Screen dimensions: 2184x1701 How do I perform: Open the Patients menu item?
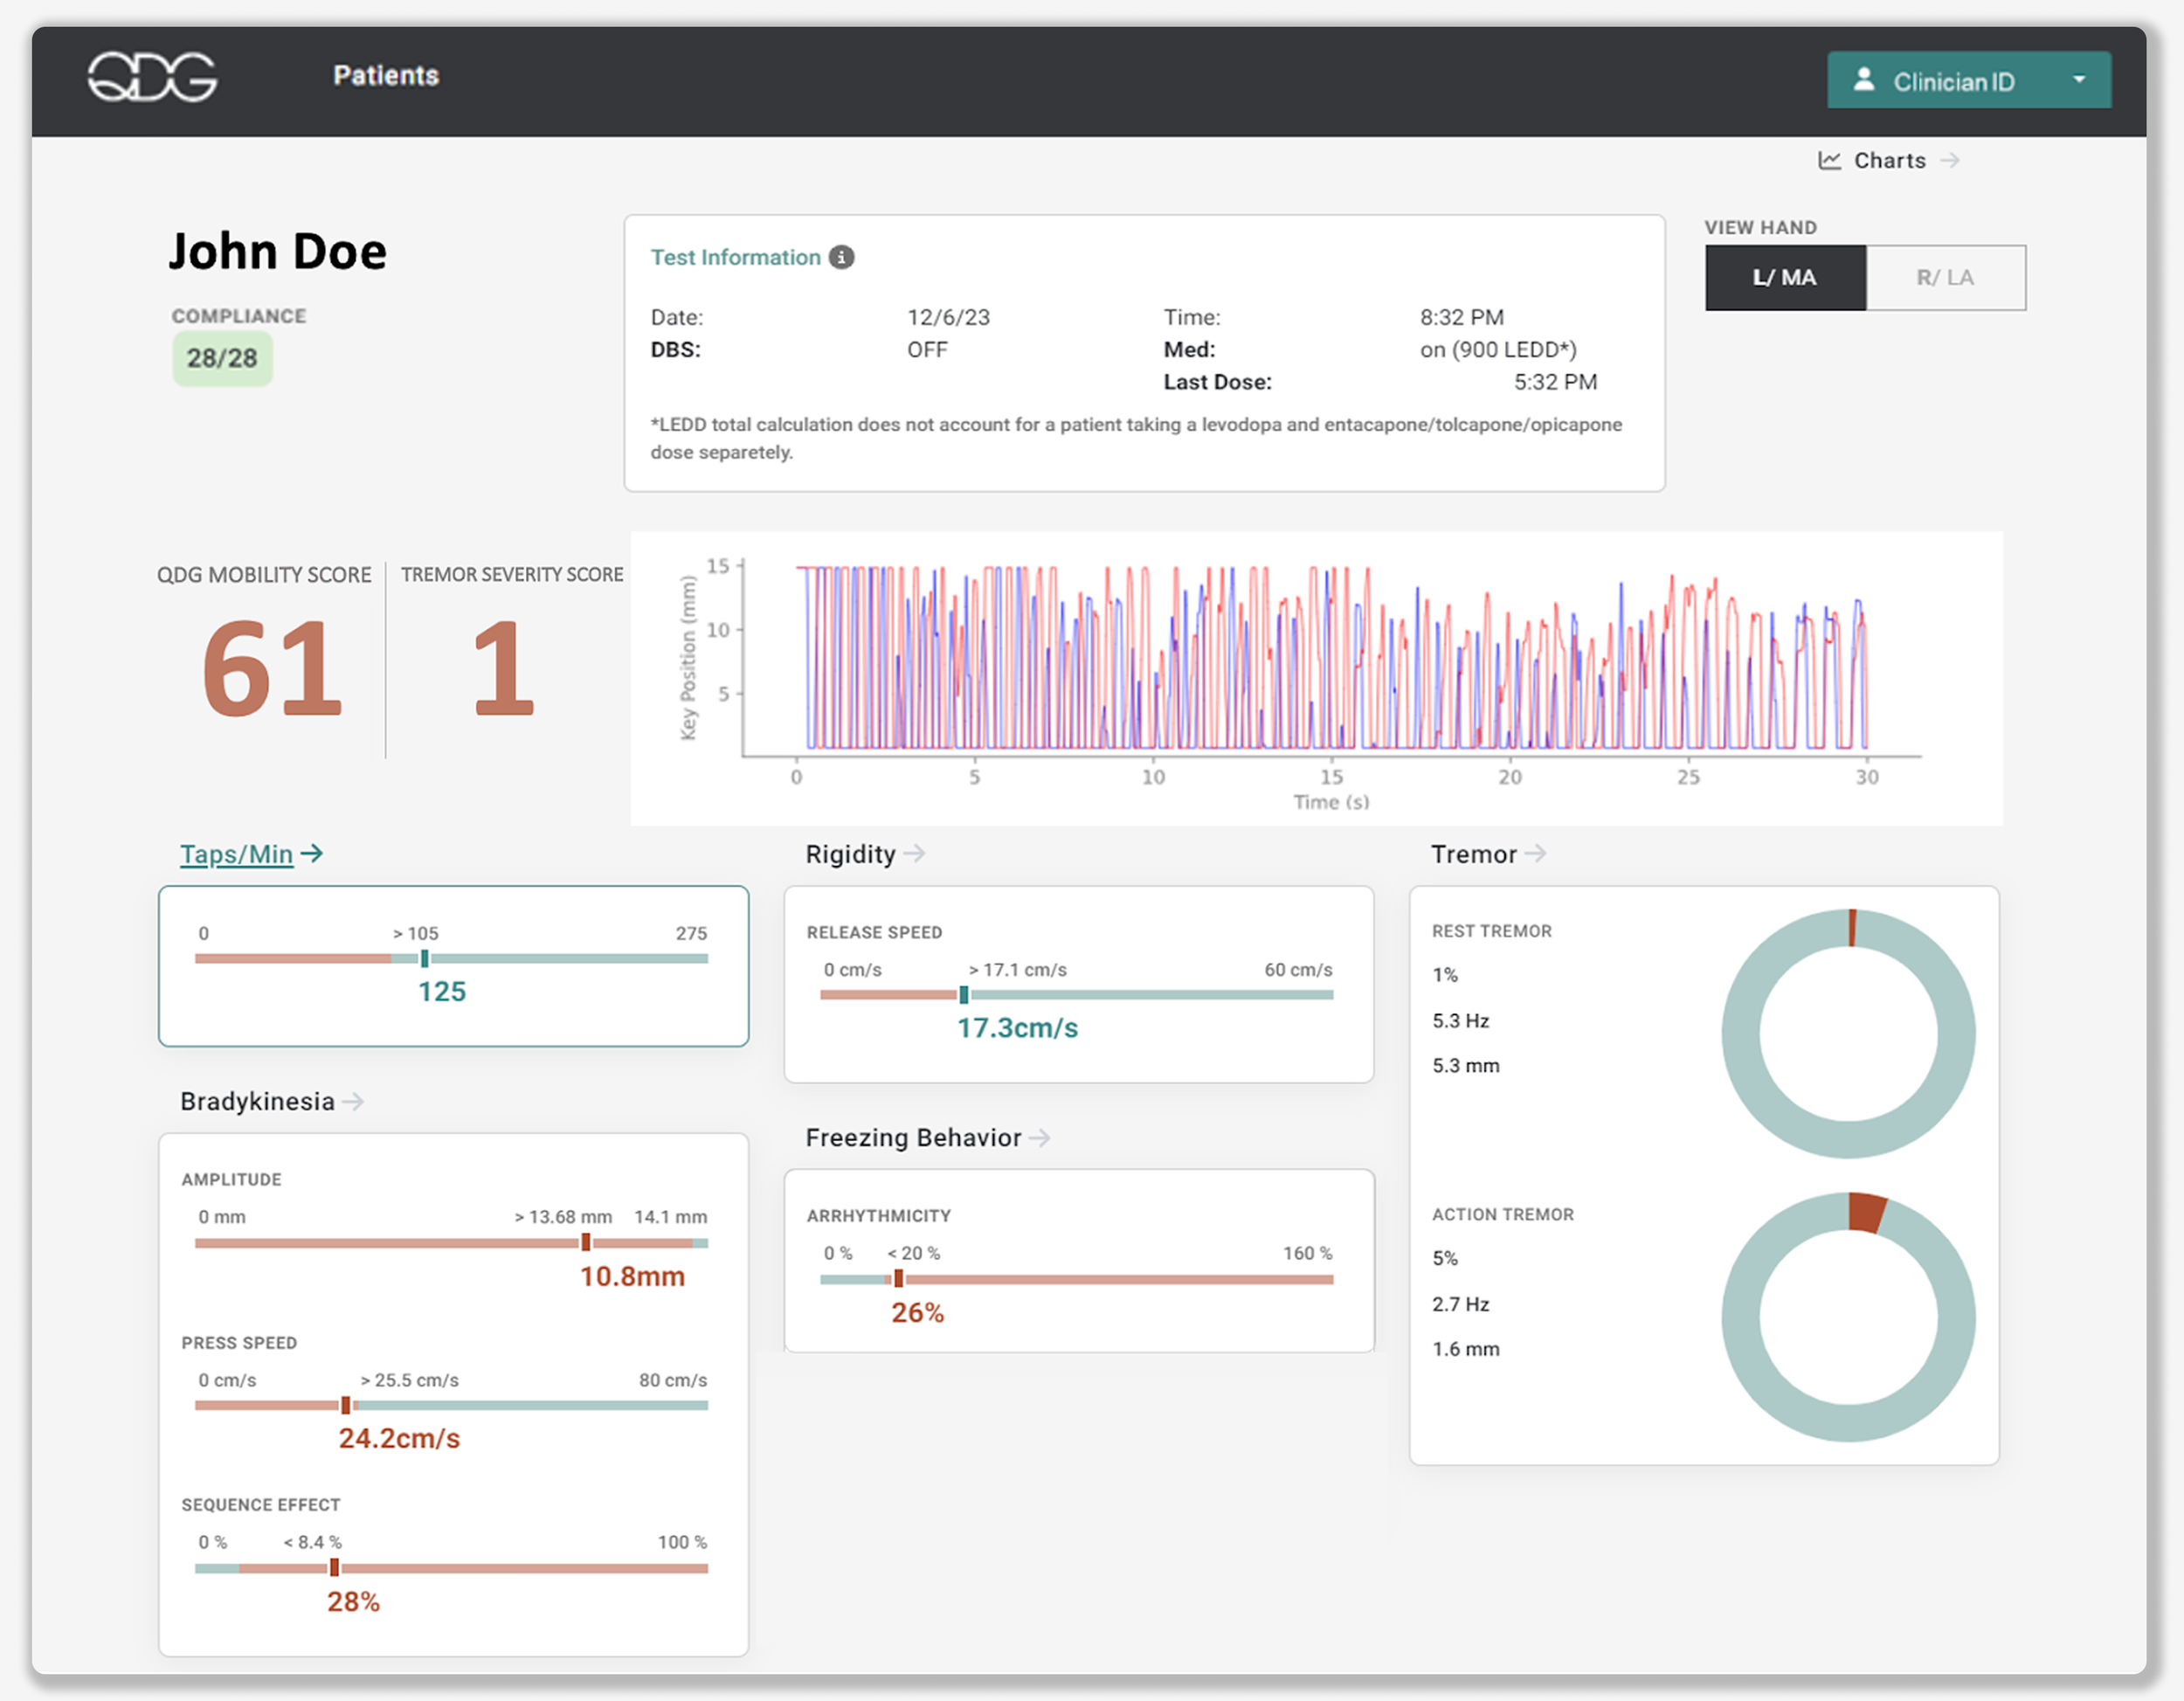(386, 75)
